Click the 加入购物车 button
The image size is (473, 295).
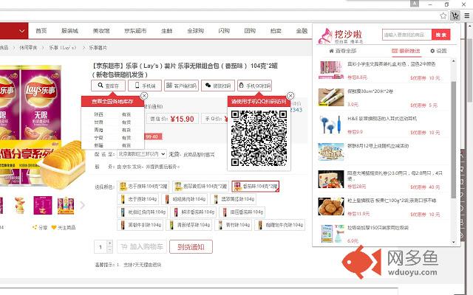pos(142,247)
